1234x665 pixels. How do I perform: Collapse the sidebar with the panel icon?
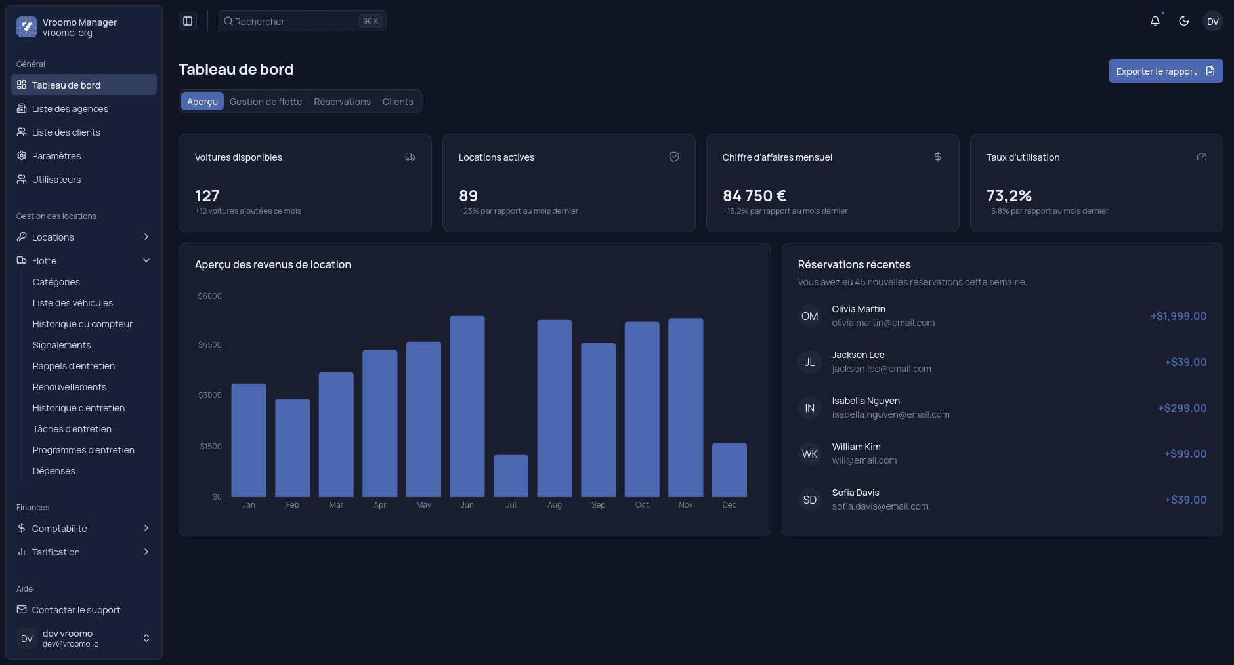tap(188, 20)
